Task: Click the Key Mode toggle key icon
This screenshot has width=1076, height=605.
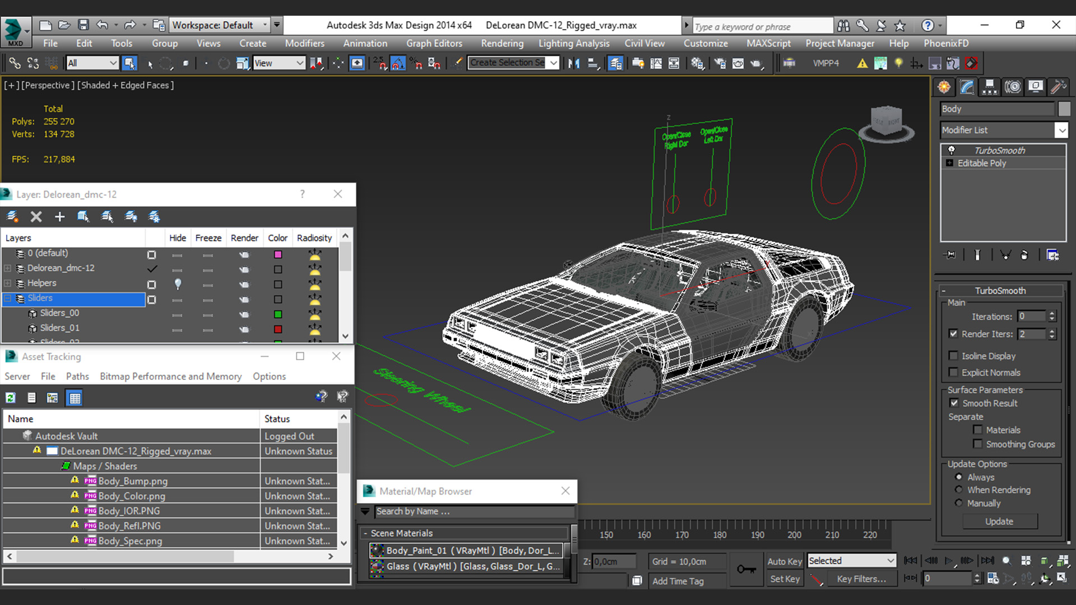Action: (746, 569)
